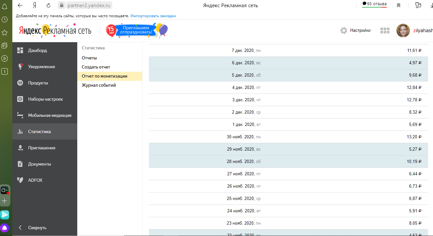The image size is (433, 236).
Task: Click the Уведомления lightbulb icon
Action: coord(20,67)
